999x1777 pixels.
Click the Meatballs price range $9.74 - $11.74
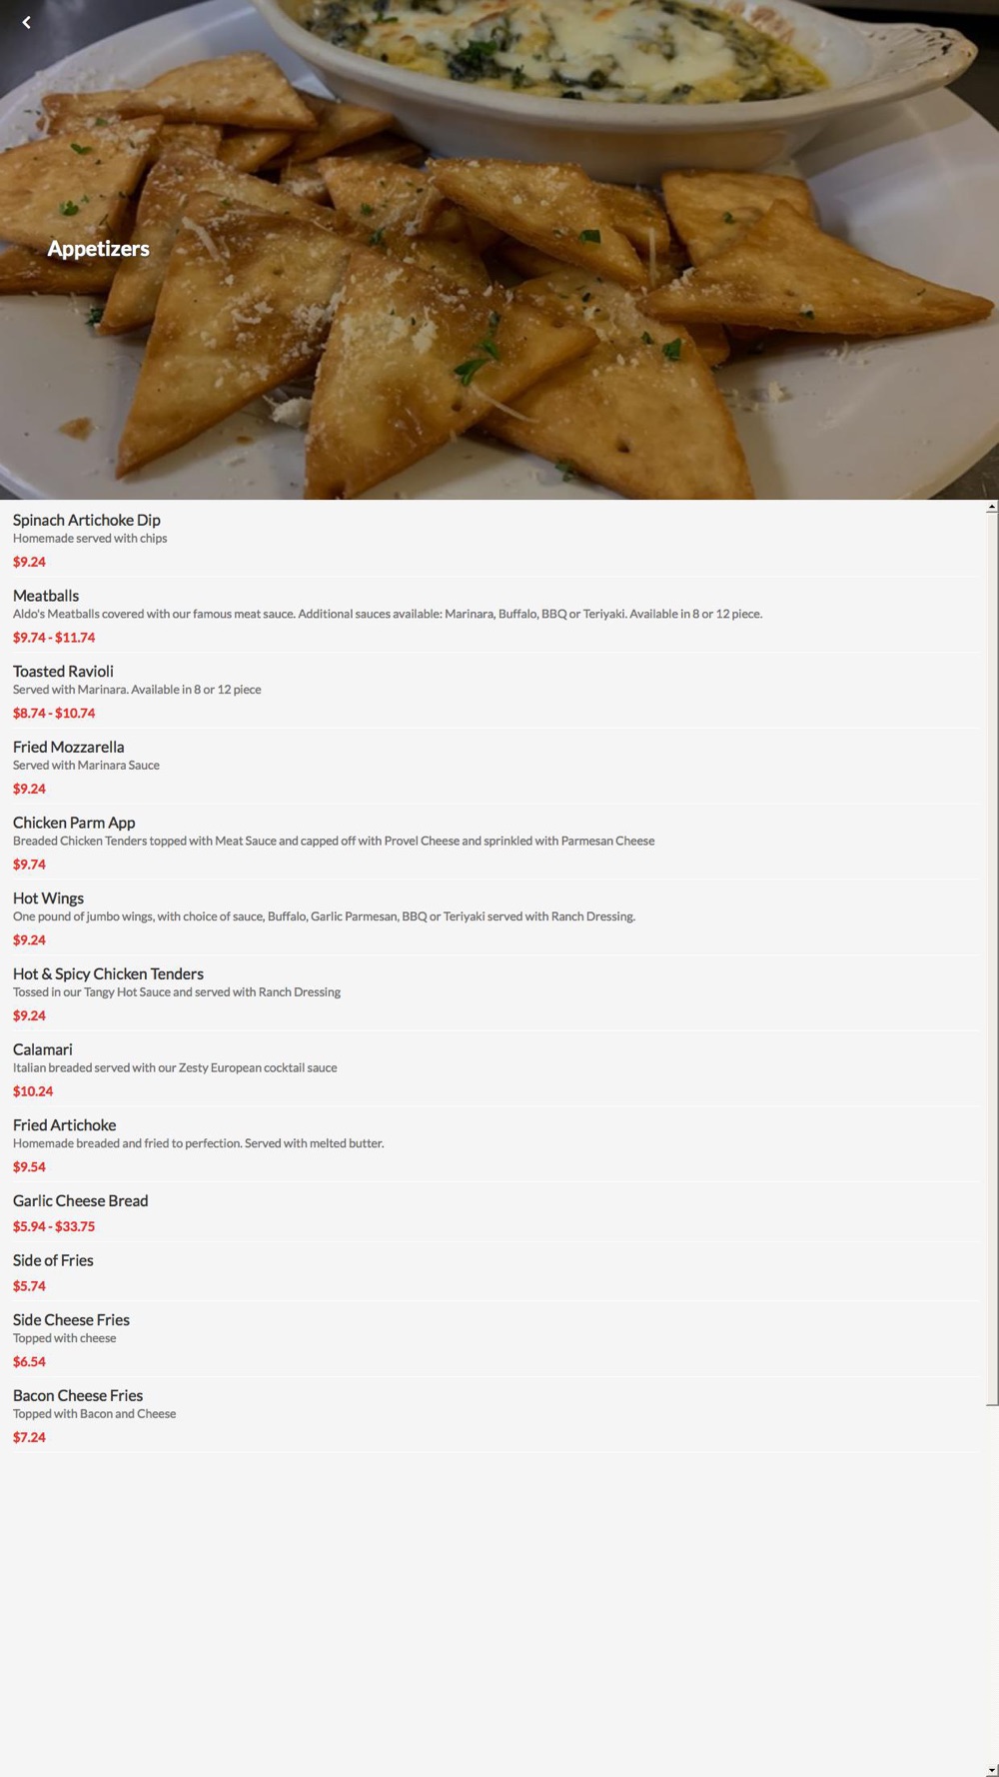(54, 638)
